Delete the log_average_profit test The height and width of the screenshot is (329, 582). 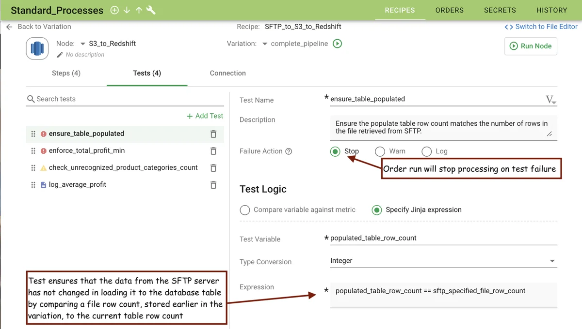213,185
